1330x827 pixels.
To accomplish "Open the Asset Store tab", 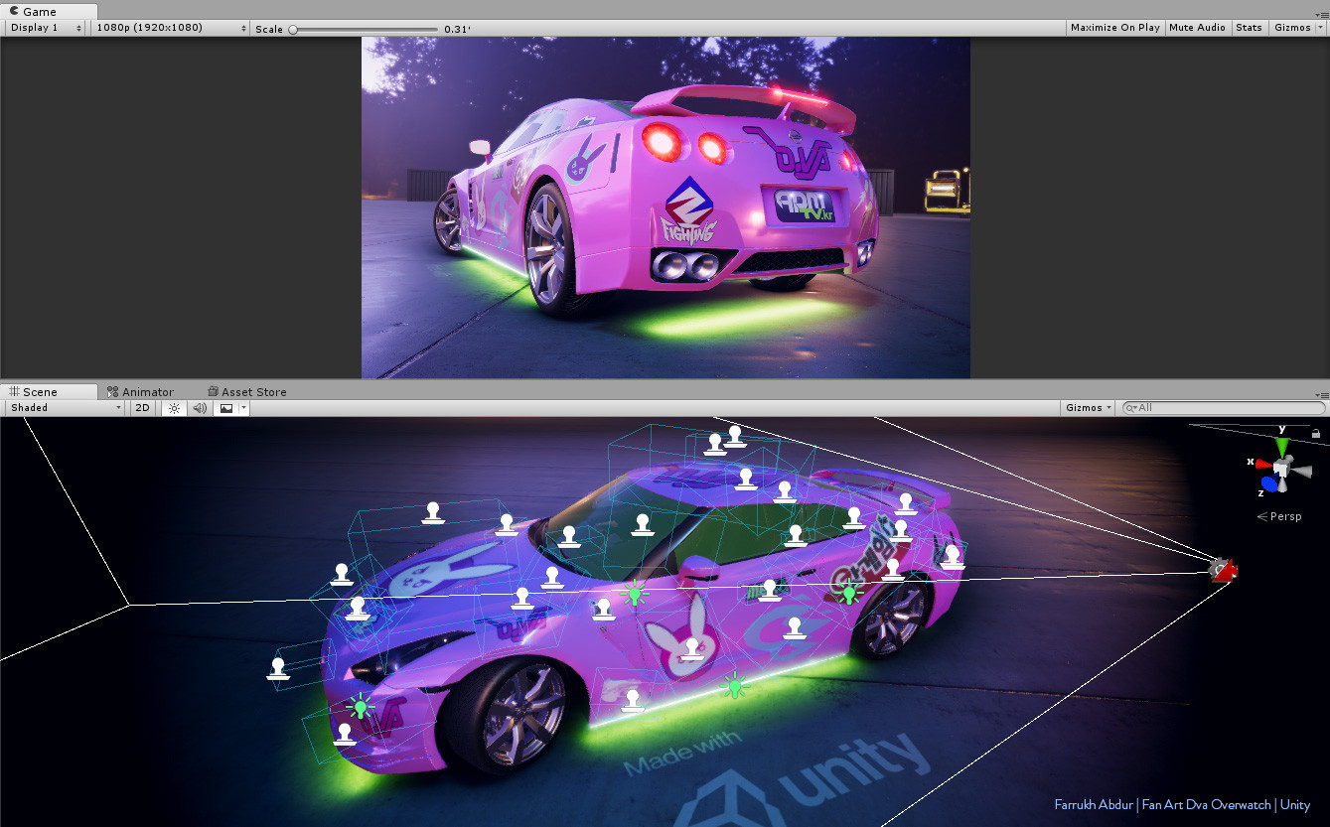I will pos(246,392).
